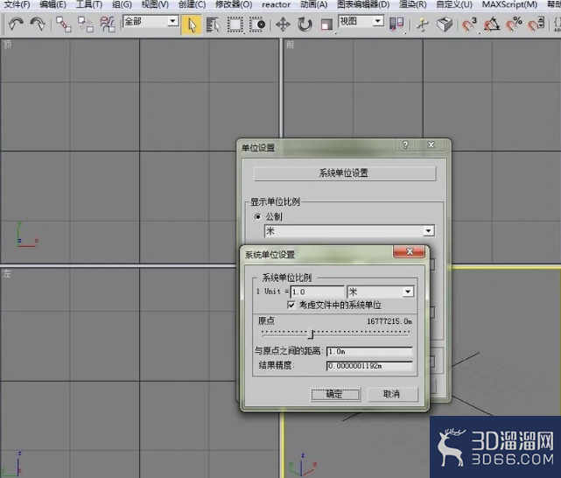
Task: Click the 与原点之间的距离 field
Action: click(369, 351)
